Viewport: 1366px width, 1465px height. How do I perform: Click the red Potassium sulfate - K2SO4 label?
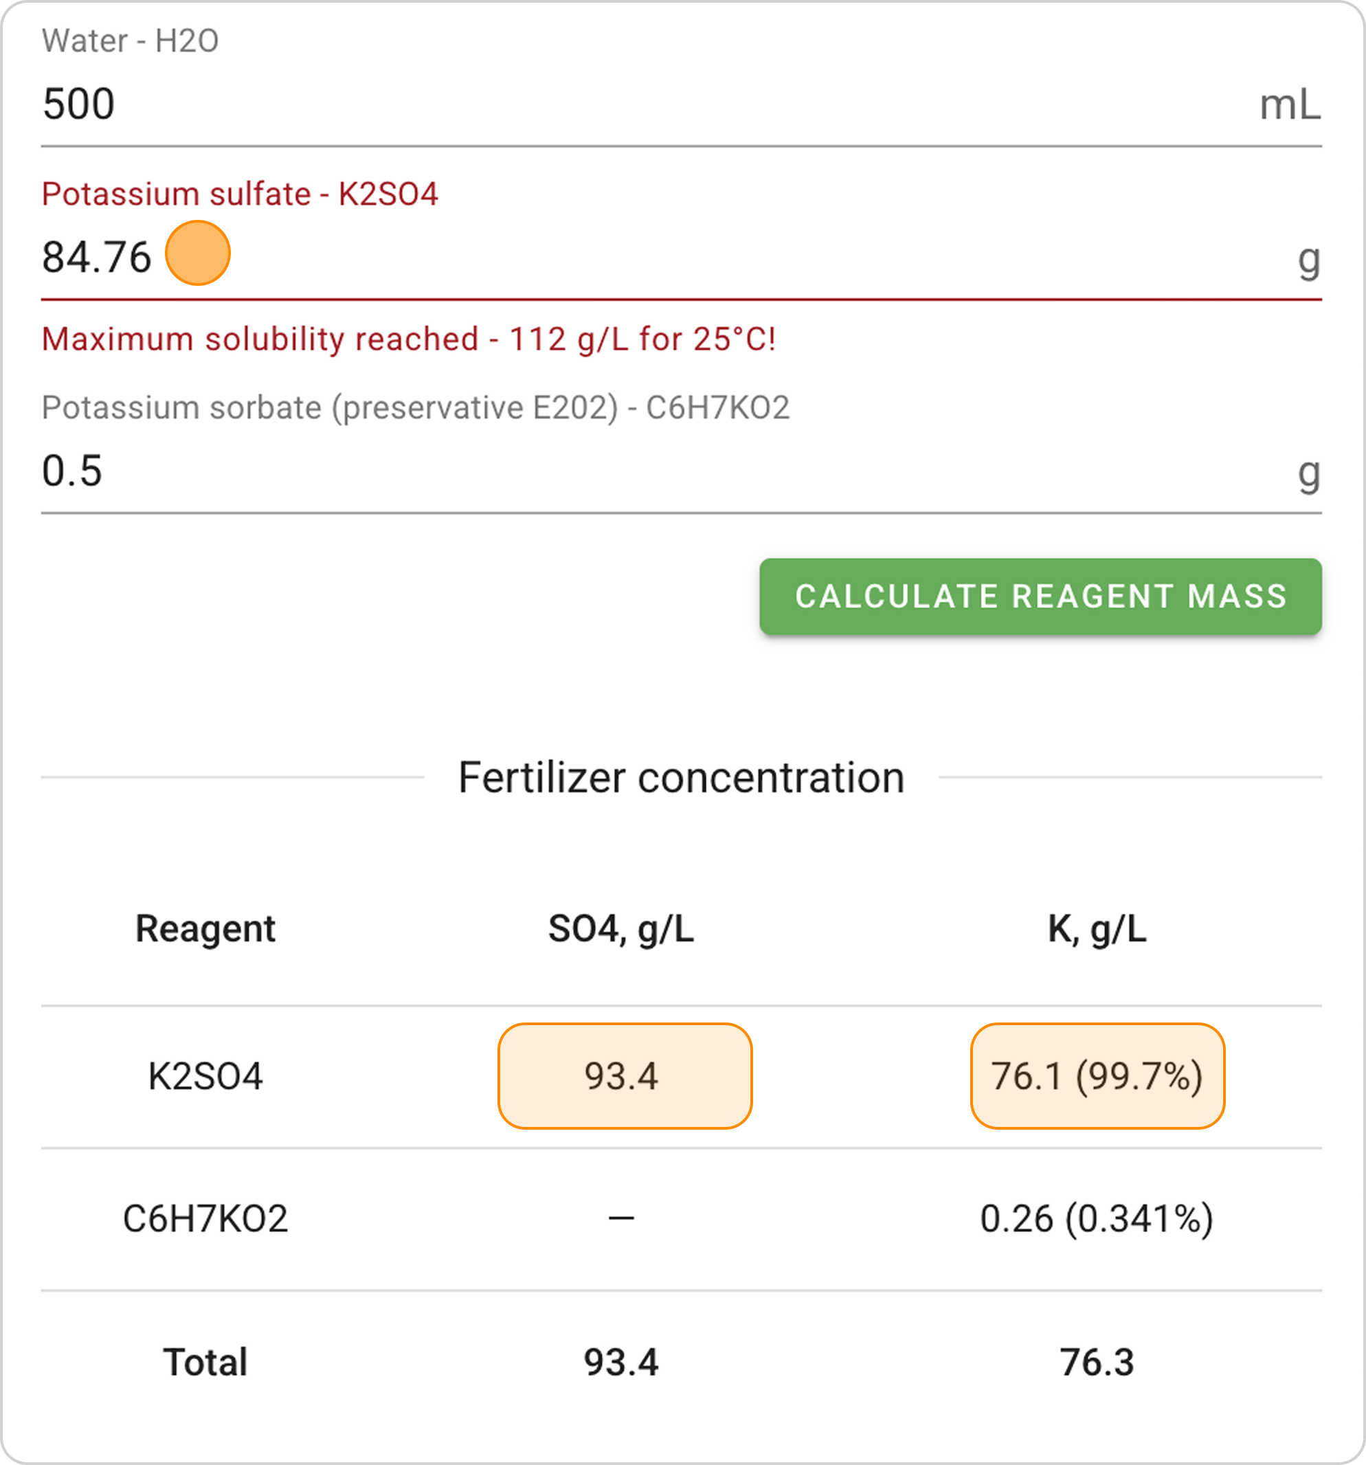point(239,194)
